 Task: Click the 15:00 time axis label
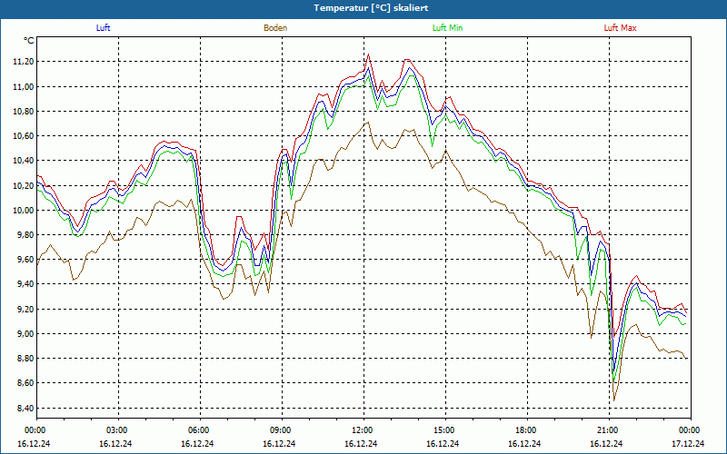[x=445, y=430]
